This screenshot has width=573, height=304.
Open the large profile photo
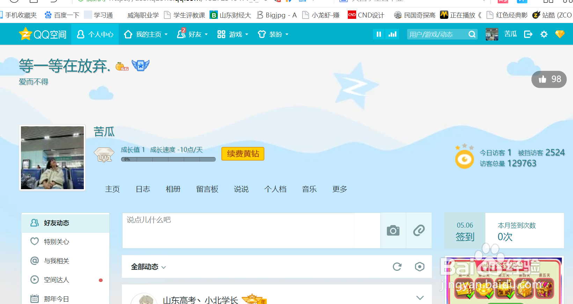[x=52, y=158]
